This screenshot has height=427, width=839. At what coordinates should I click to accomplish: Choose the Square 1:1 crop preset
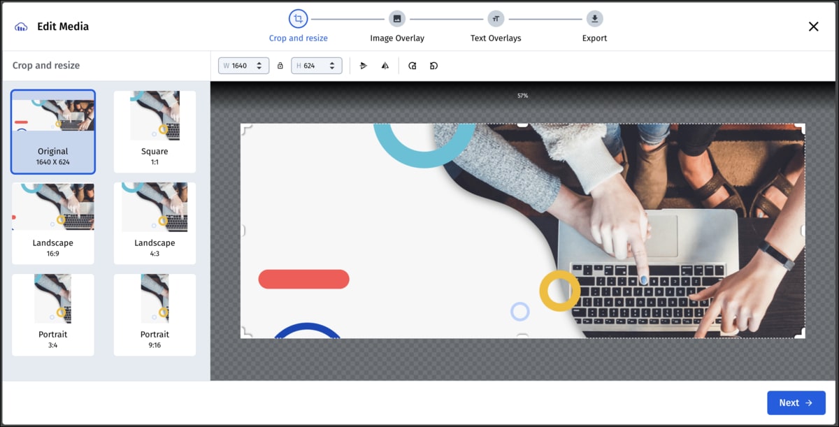coord(155,131)
